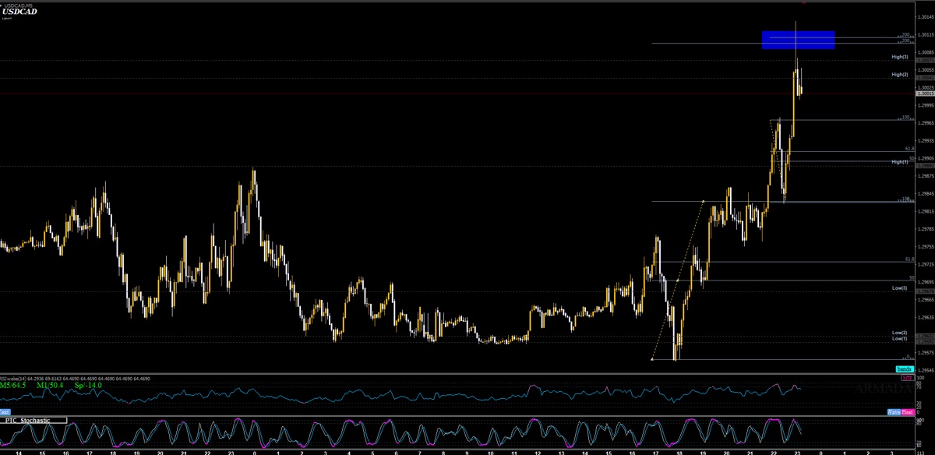
Task: Expand the arrow beside USDCAD.M5
Action: coord(3,5)
